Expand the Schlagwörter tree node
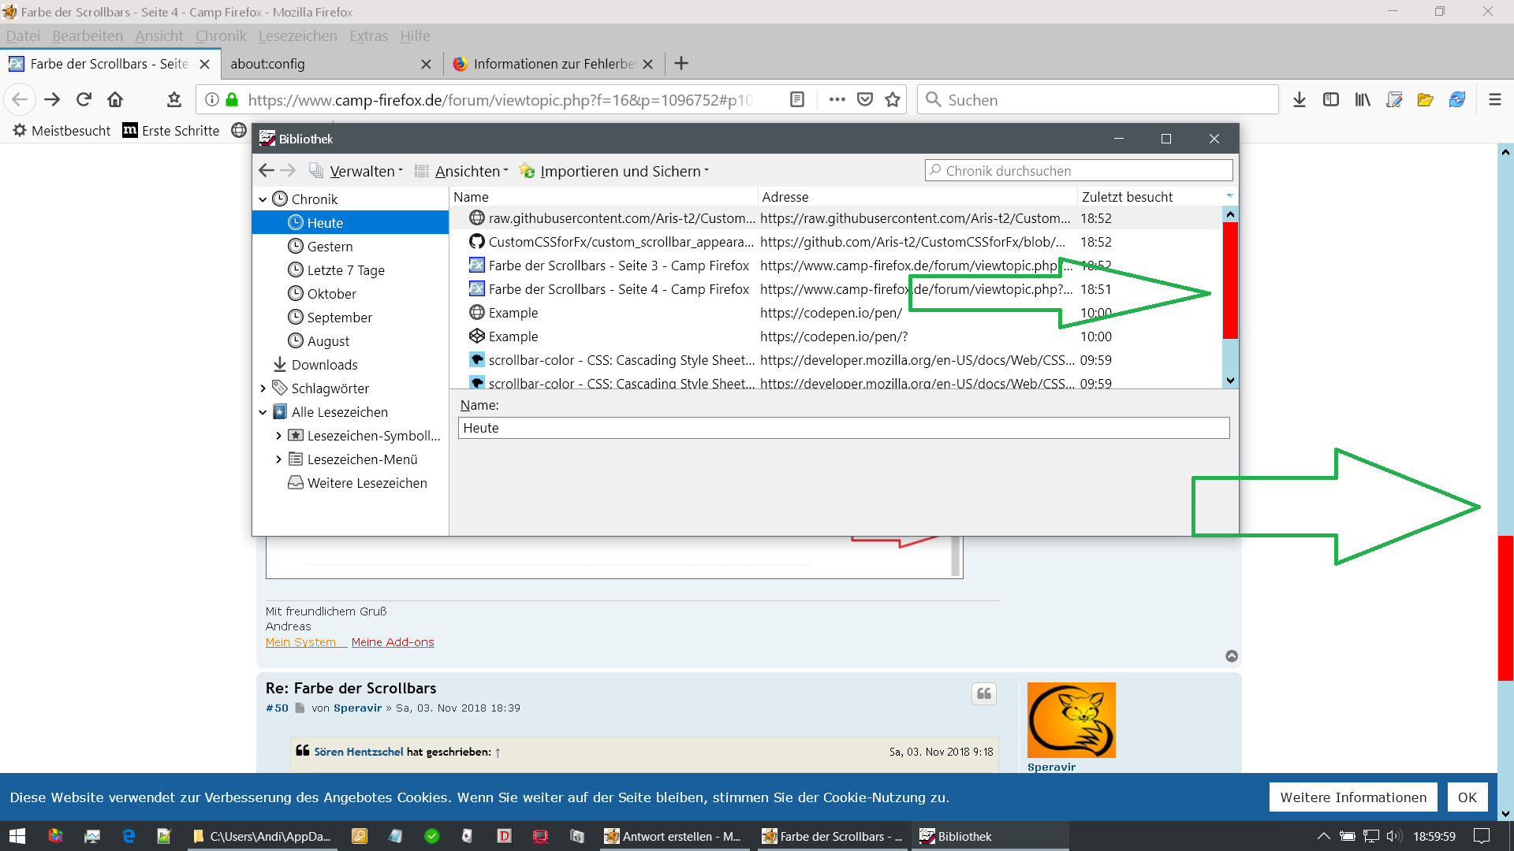This screenshot has width=1514, height=851. click(263, 388)
